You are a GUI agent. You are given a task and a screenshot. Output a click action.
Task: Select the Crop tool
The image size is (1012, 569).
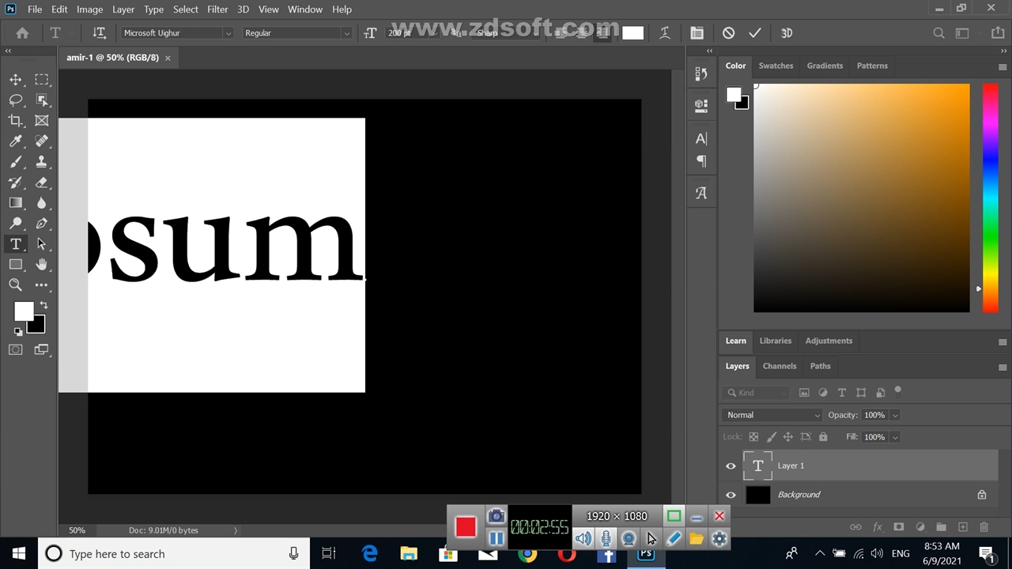(16, 121)
